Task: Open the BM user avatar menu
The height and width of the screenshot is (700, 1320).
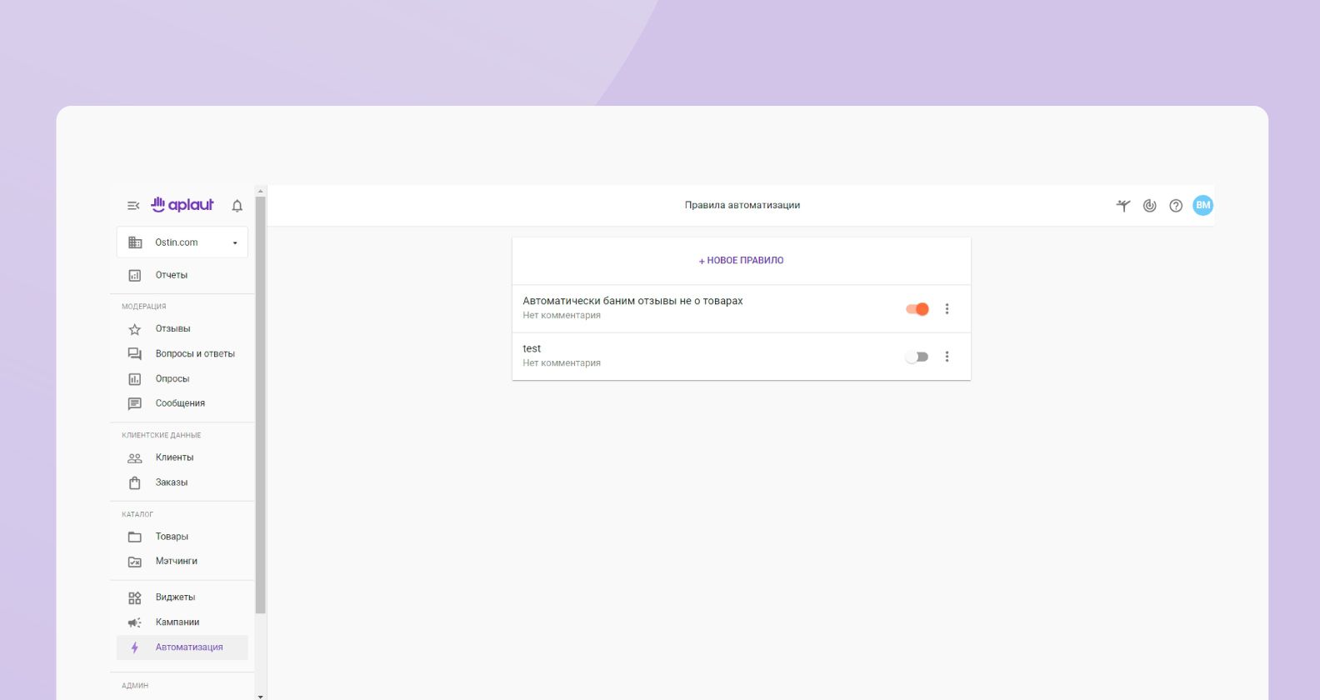Action: (1202, 206)
